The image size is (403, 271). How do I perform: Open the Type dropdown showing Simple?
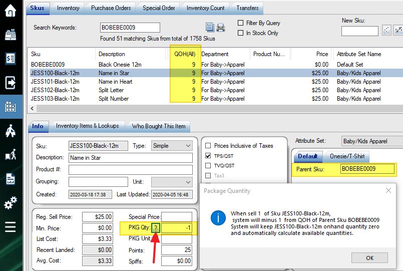(172, 146)
